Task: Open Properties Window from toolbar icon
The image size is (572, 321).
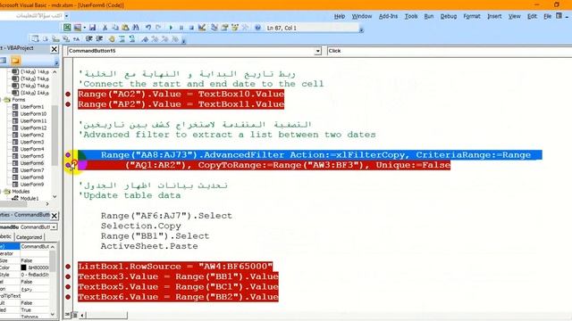Action: [224, 28]
